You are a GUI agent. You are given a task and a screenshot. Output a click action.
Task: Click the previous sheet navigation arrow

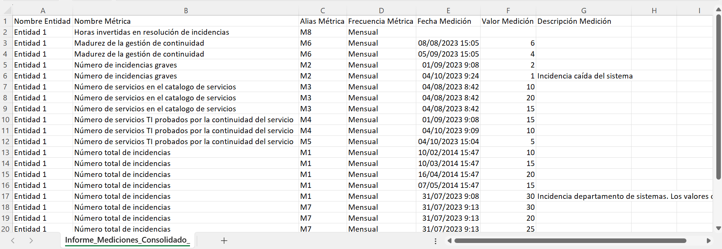pos(13,241)
